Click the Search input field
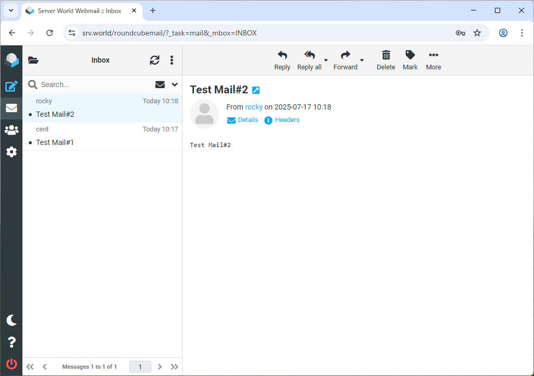 94,84
